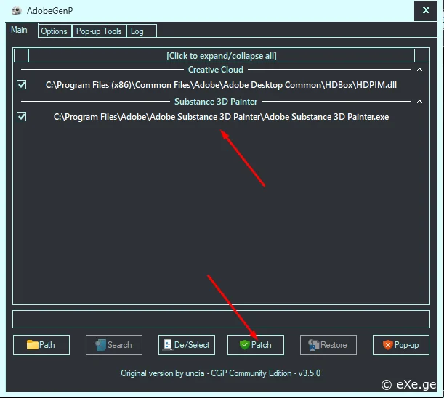Switch to the Main tab
This screenshot has width=444, height=398.
[x=19, y=30]
